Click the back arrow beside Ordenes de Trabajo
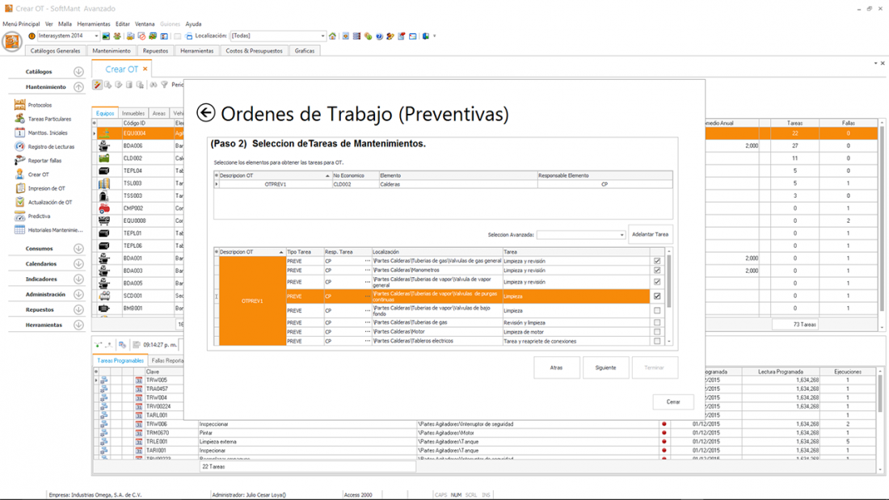889x500 pixels. click(206, 113)
